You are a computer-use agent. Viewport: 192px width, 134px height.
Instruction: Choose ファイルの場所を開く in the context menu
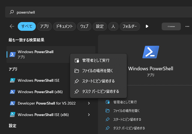[x=98, y=71]
